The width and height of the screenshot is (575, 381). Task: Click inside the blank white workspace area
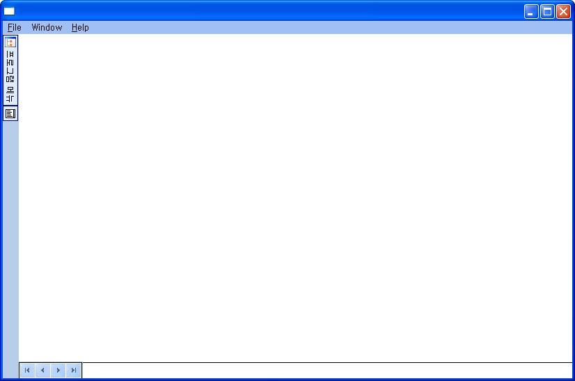click(296, 198)
